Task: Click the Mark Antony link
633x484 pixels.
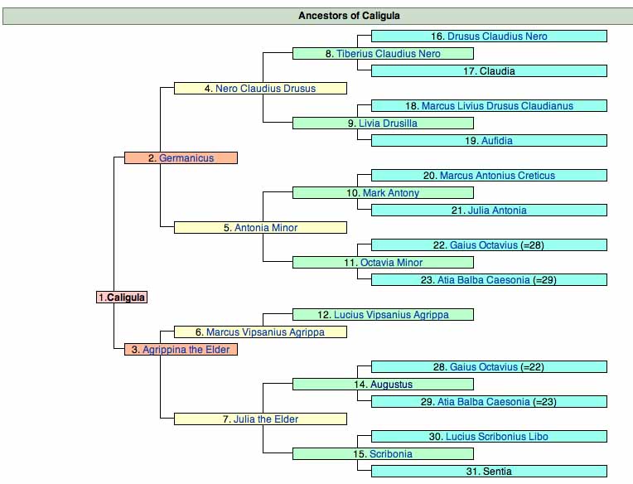Action: (x=390, y=193)
